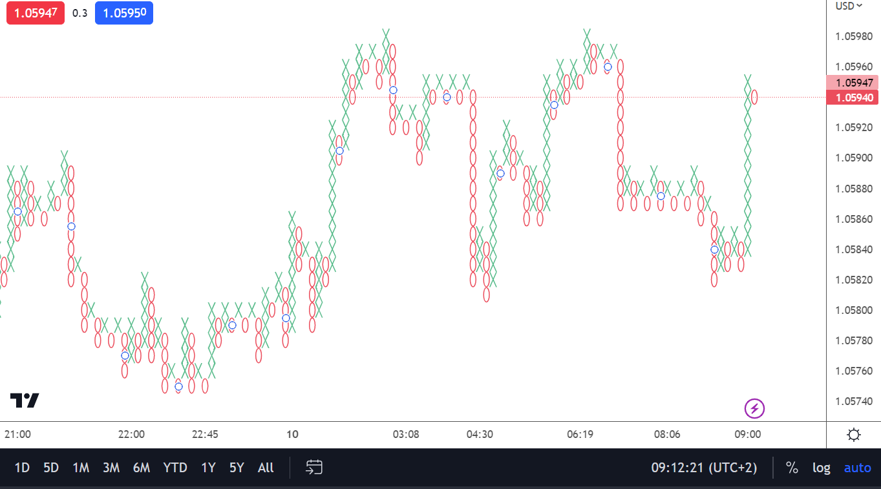Viewport: 881px width, 489px height.
Task: Show the 5Y date range
Action: (237, 468)
